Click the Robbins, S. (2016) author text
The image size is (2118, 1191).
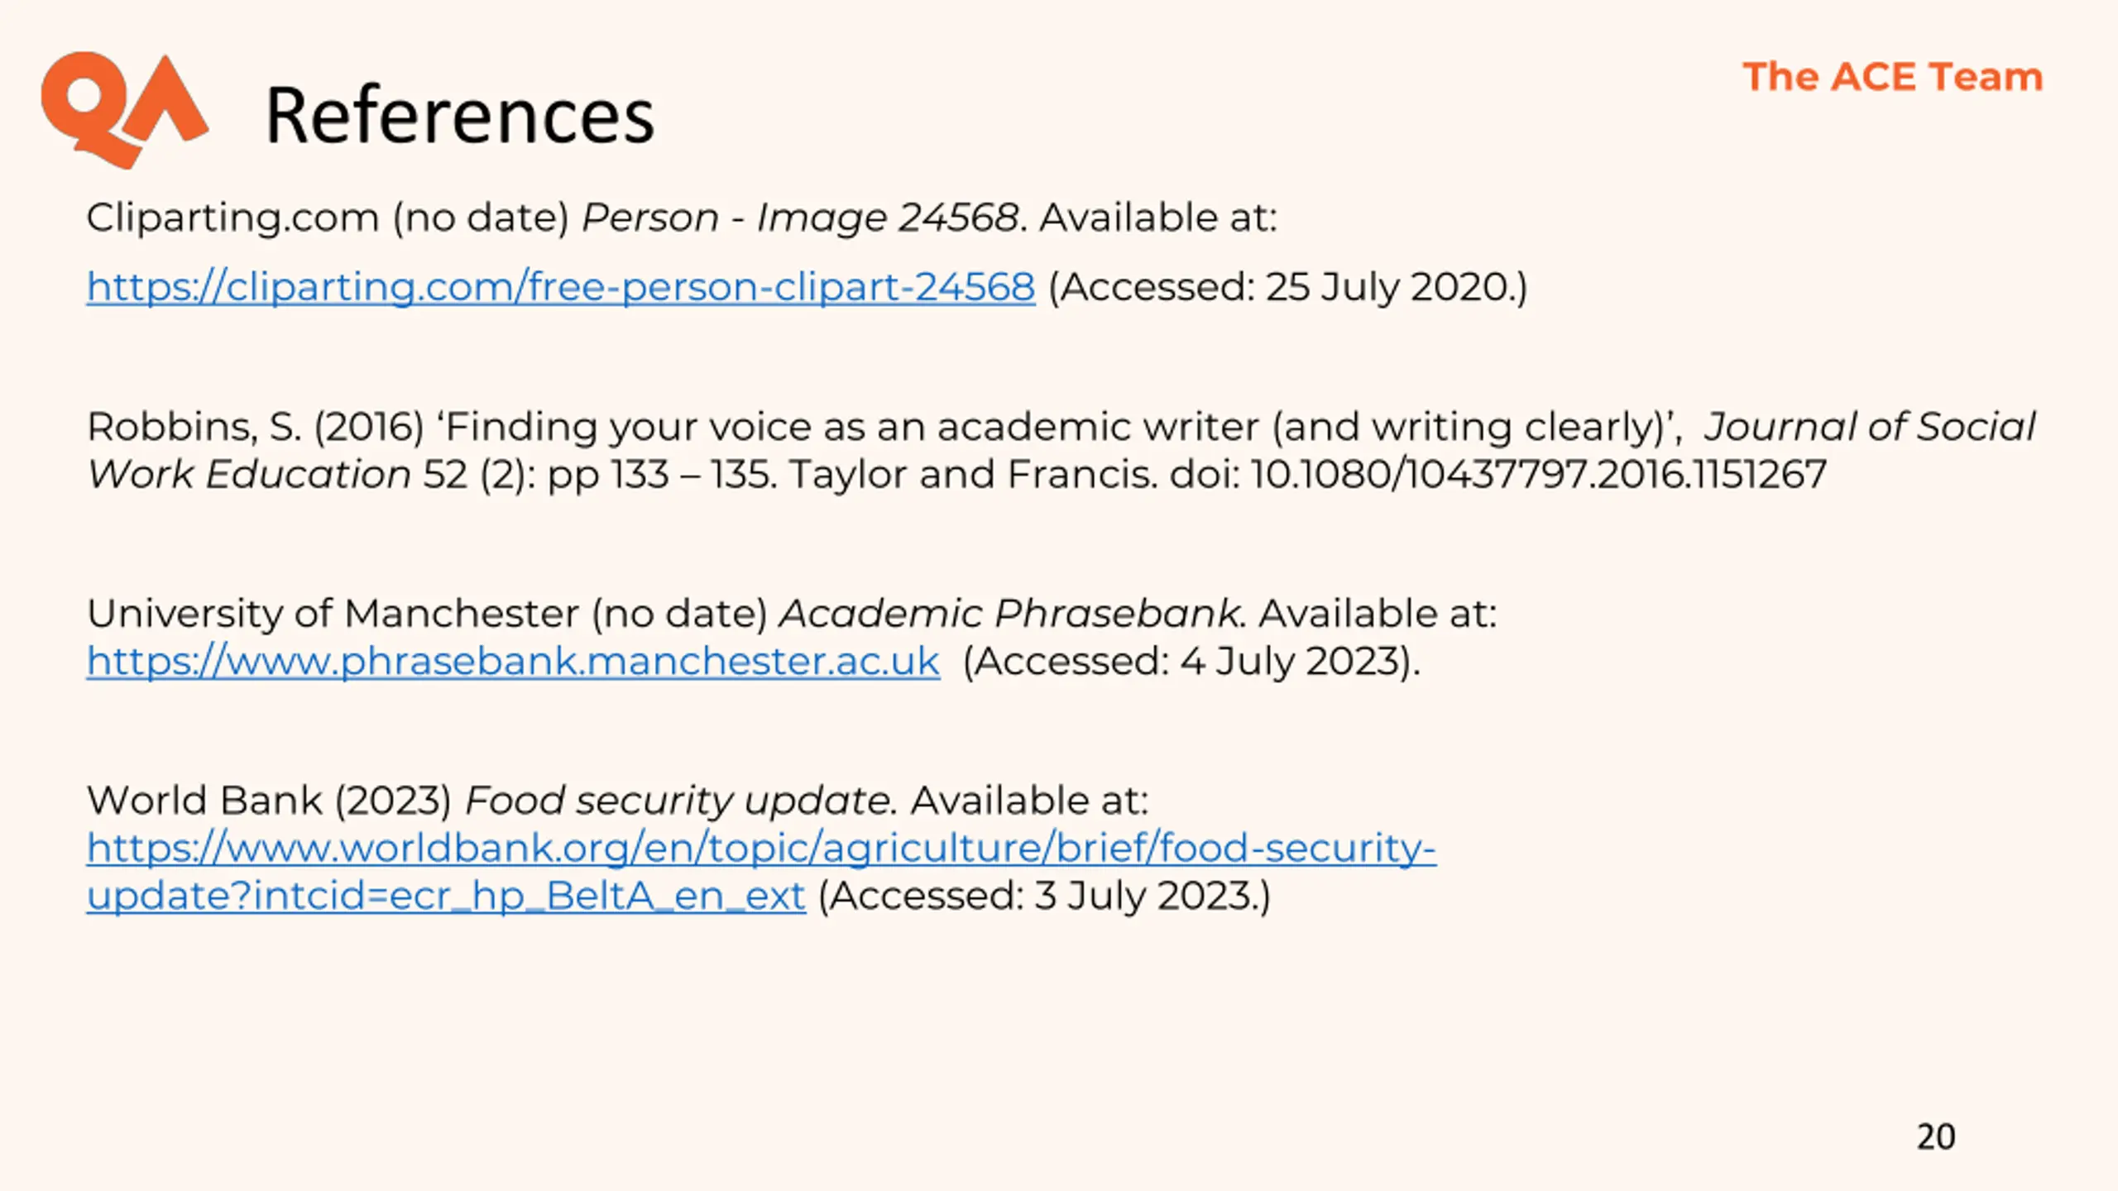tap(256, 427)
